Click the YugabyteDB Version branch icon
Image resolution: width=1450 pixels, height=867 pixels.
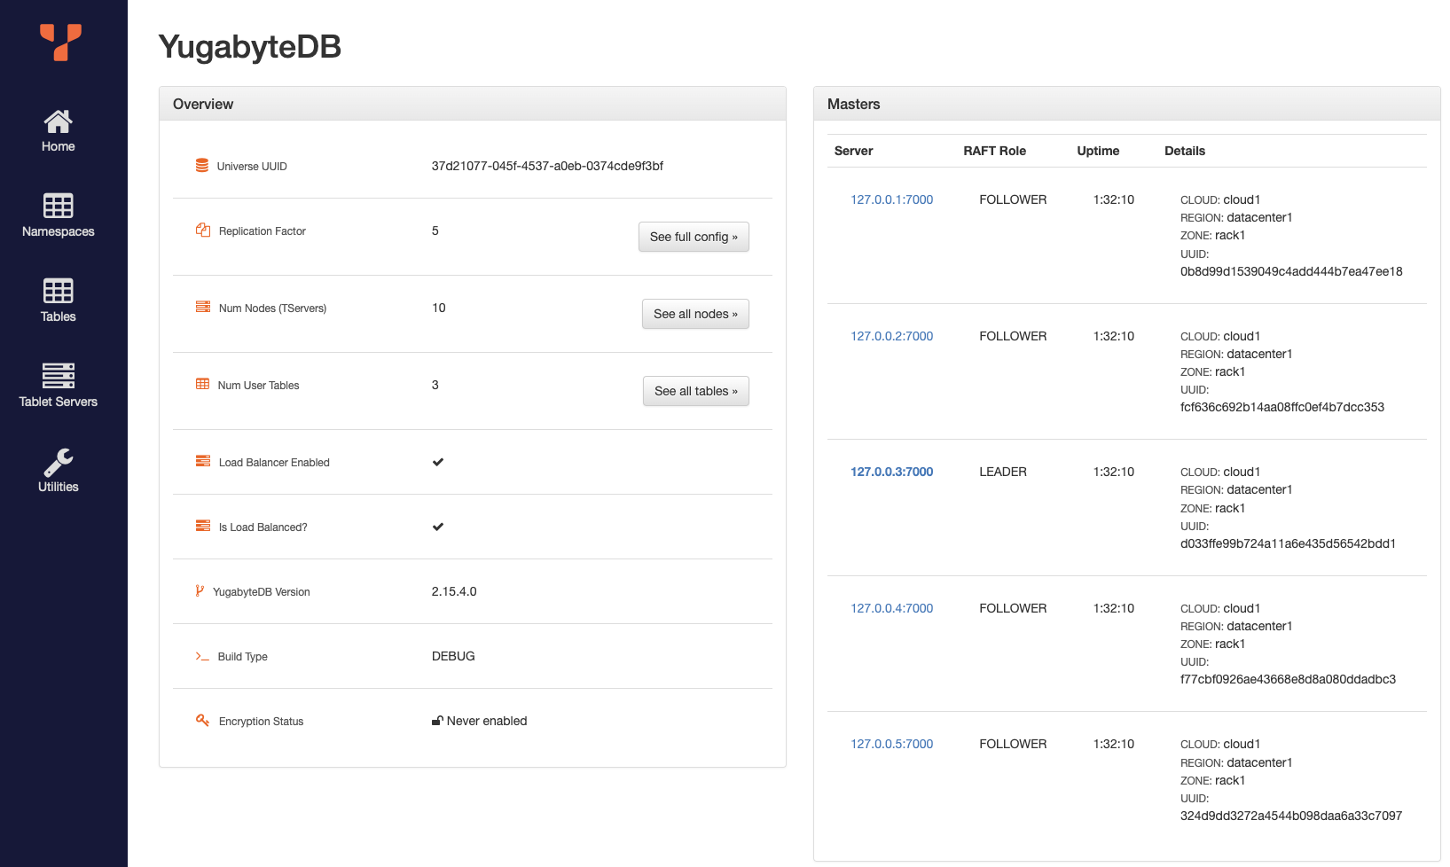pyautogui.click(x=200, y=591)
